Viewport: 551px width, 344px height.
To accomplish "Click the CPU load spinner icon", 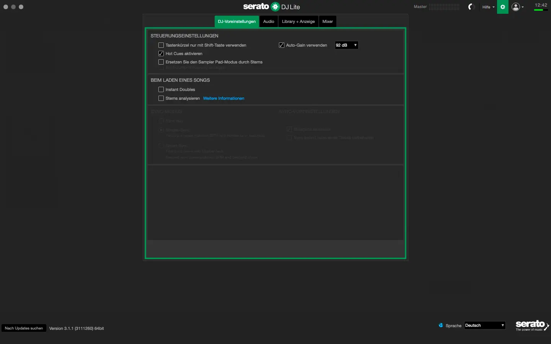I will click(471, 7).
